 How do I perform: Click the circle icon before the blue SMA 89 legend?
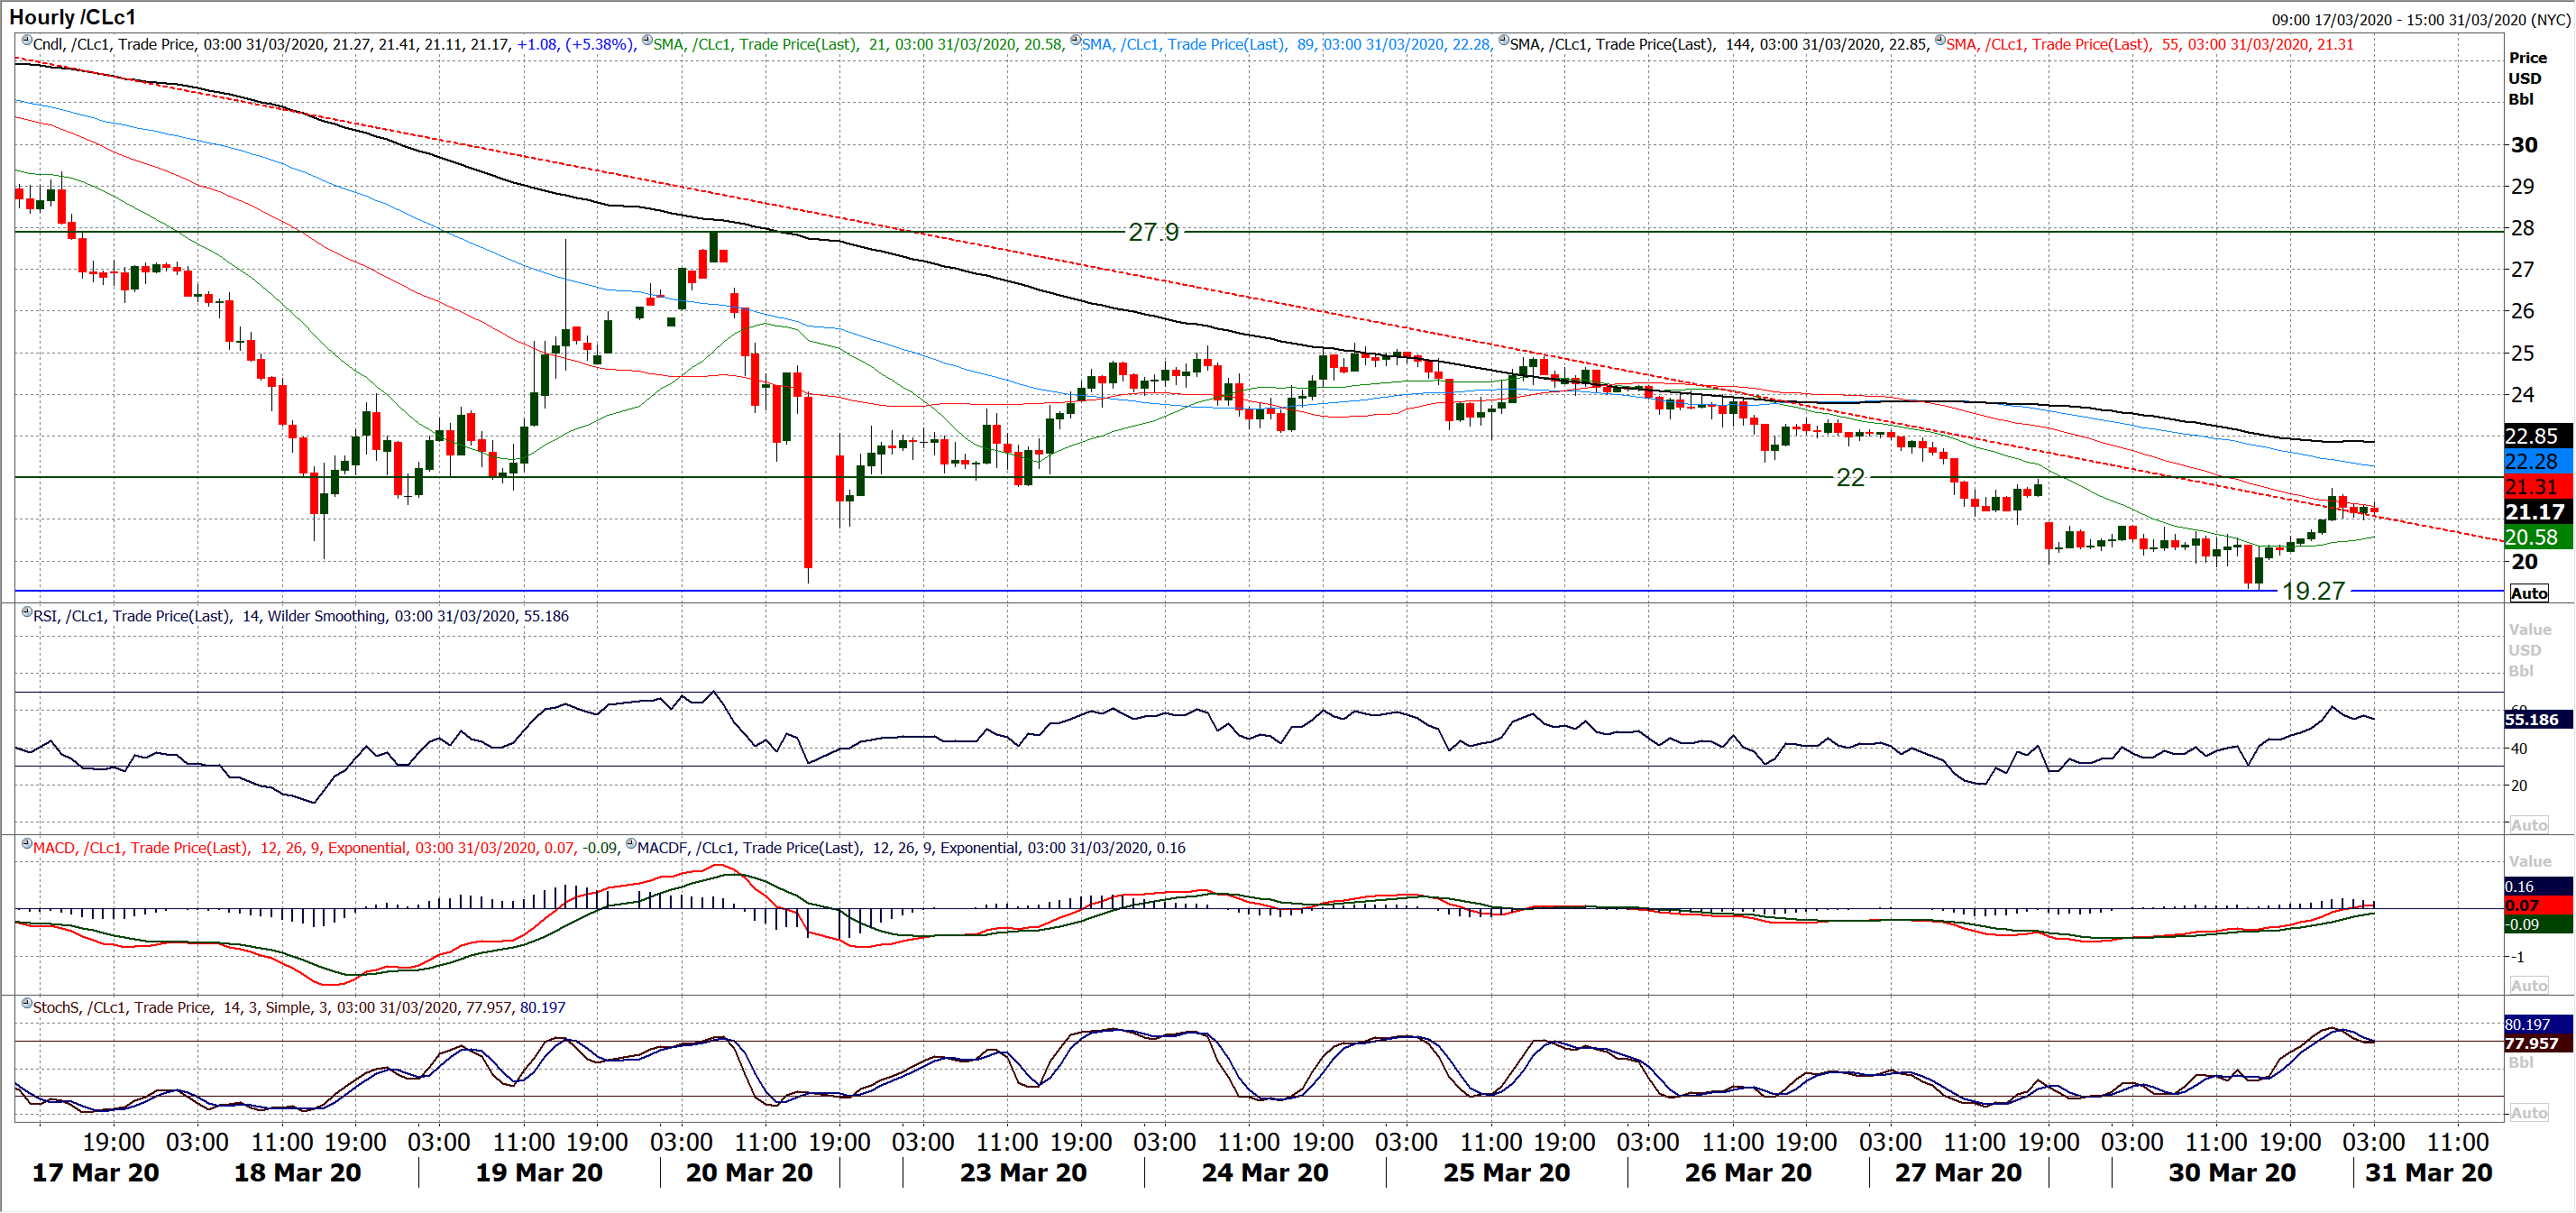(1076, 41)
